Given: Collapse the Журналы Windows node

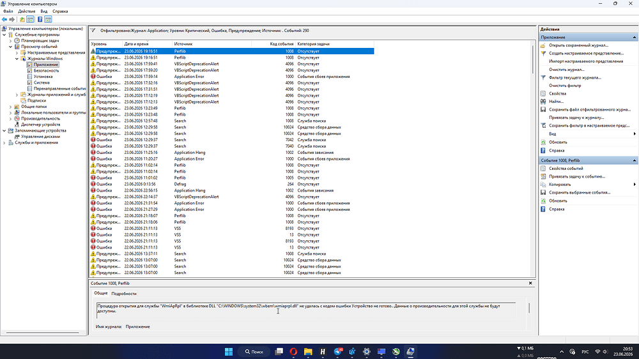Looking at the screenshot, I should (17, 59).
